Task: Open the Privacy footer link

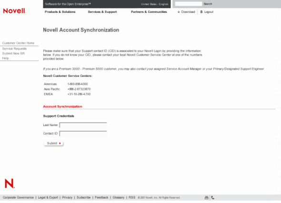Action: click(x=67, y=197)
